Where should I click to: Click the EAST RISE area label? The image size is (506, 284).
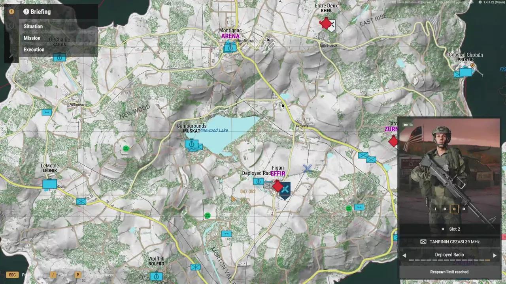[x=373, y=21]
